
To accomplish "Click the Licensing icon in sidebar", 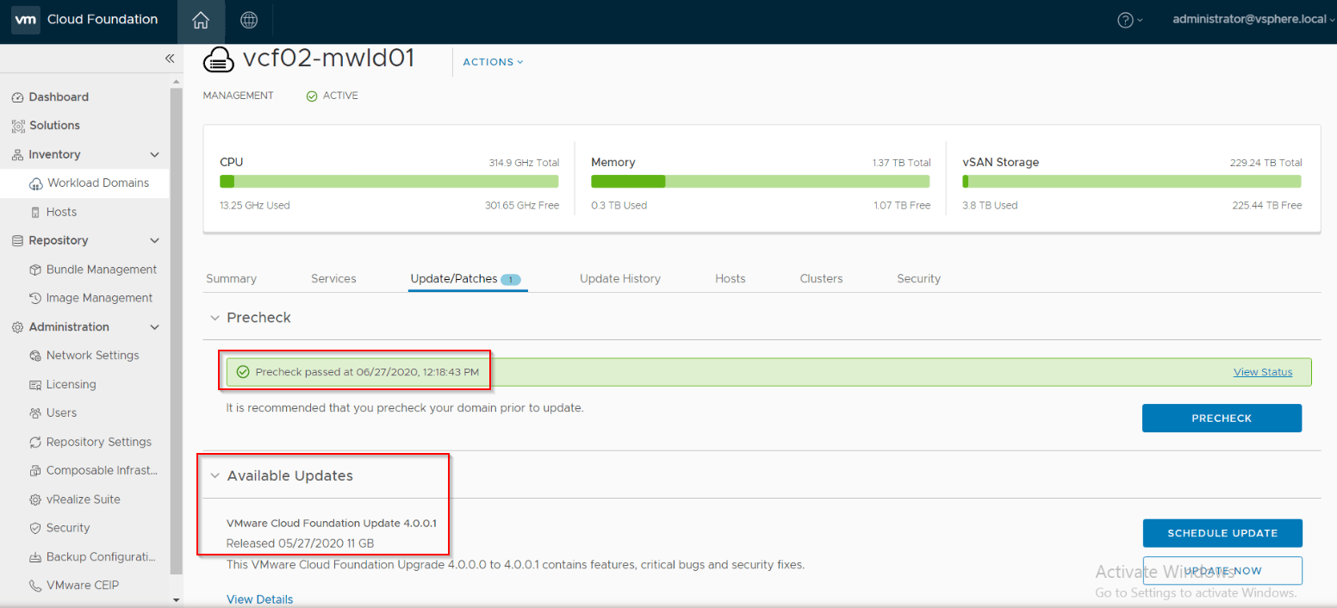I will coord(36,385).
